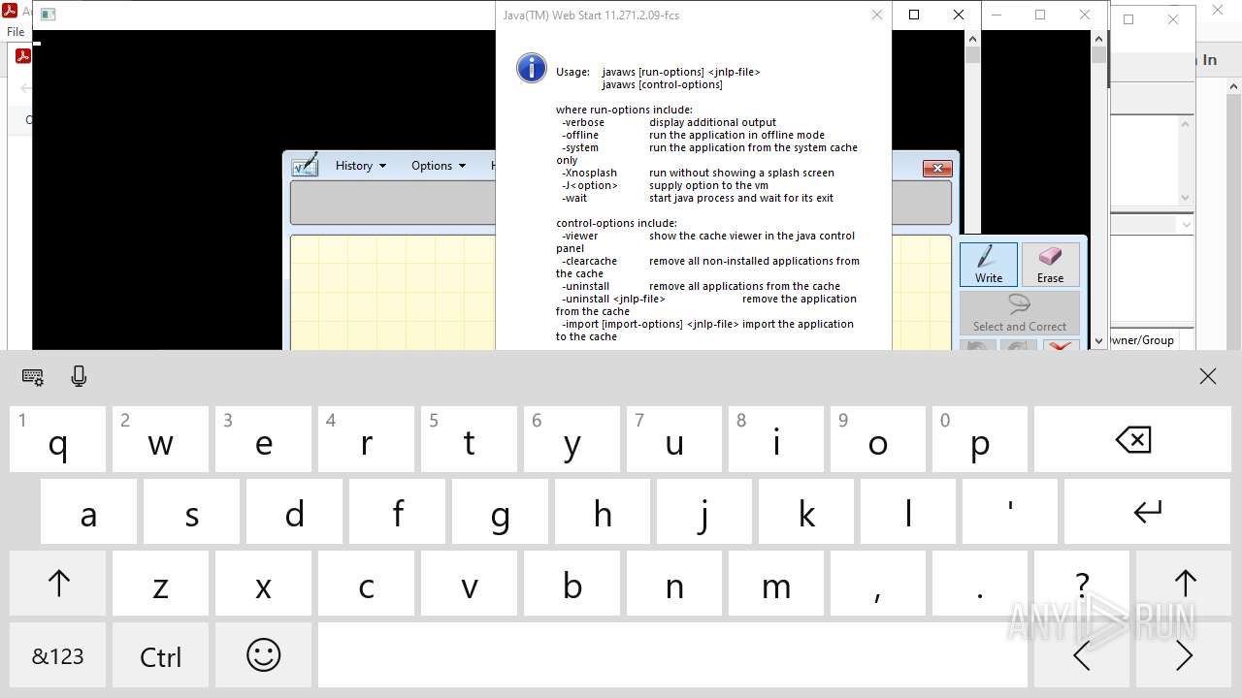Select the Write pen tool

(989, 265)
